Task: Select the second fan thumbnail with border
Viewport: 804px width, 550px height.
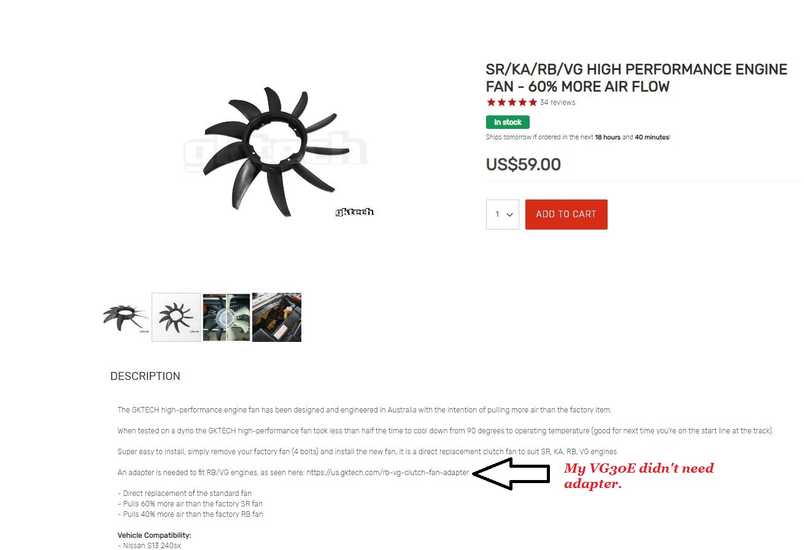Action: (176, 317)
